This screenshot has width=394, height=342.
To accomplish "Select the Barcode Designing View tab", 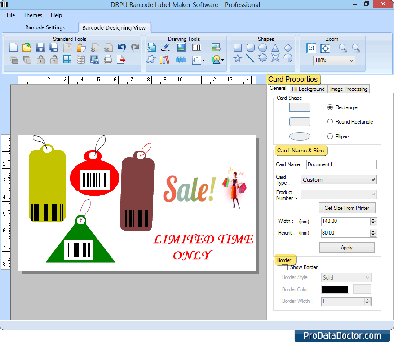I will pos(114,28).
